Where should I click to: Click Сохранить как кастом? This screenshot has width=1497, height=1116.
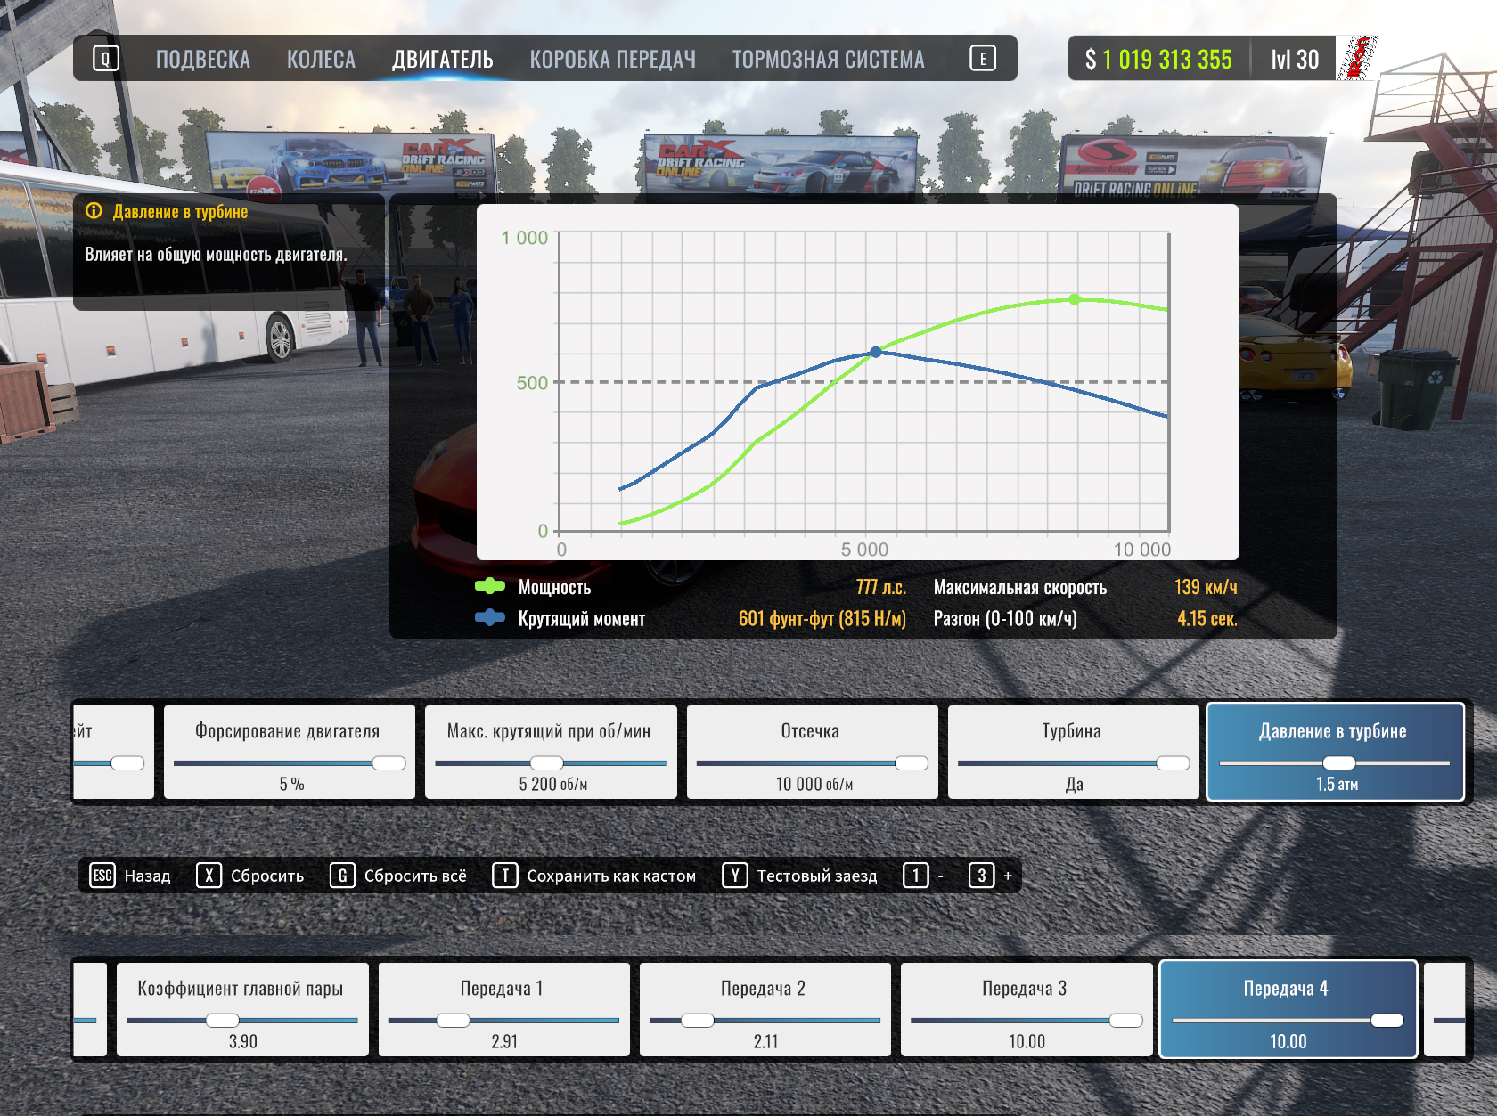point(611,876)
